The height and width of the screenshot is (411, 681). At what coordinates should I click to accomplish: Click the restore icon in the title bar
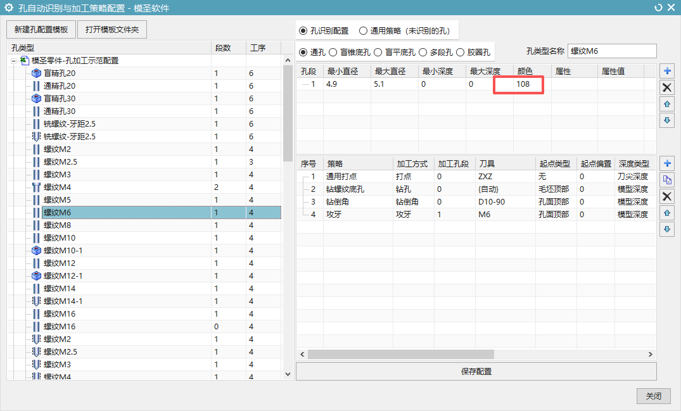point(658,8)
